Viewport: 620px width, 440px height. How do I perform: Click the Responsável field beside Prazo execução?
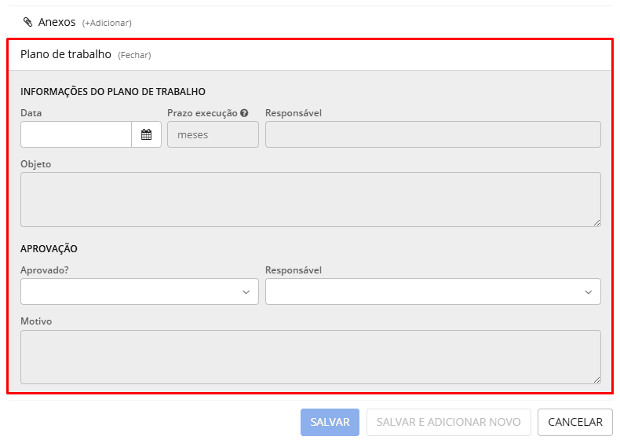tap(432, 134)
